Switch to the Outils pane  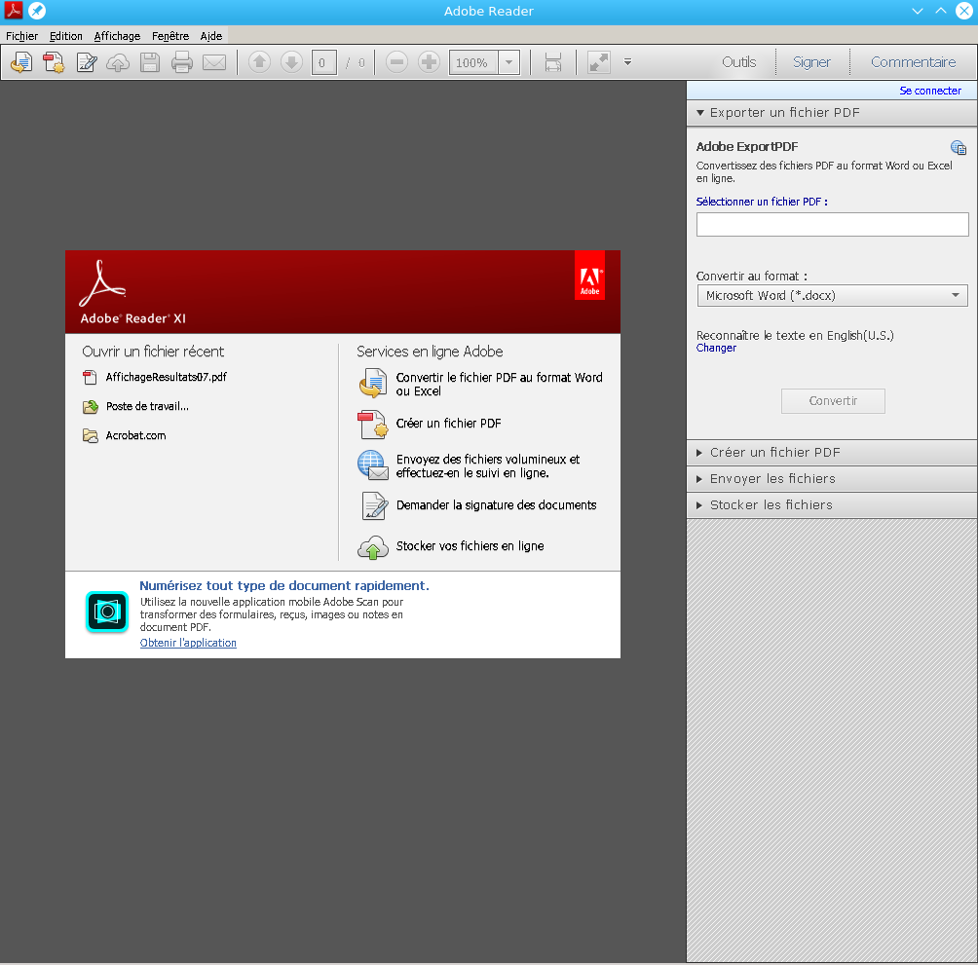click(739, 62)
